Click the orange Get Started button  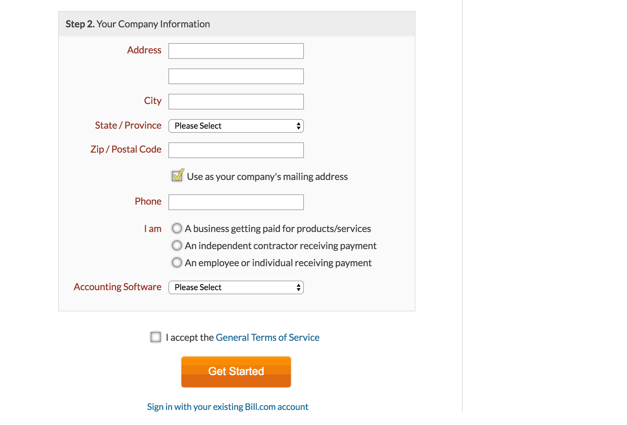pyautogui.click(x=236, y=372)
